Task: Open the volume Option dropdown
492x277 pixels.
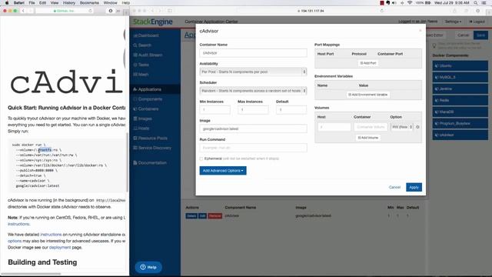Action: 402,127
